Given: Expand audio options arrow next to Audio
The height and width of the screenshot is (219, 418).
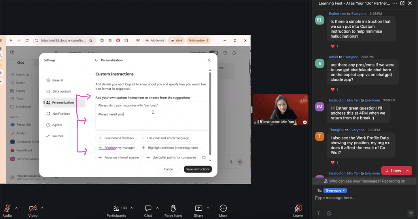Looking at the screenshot, I should [17, 208].
